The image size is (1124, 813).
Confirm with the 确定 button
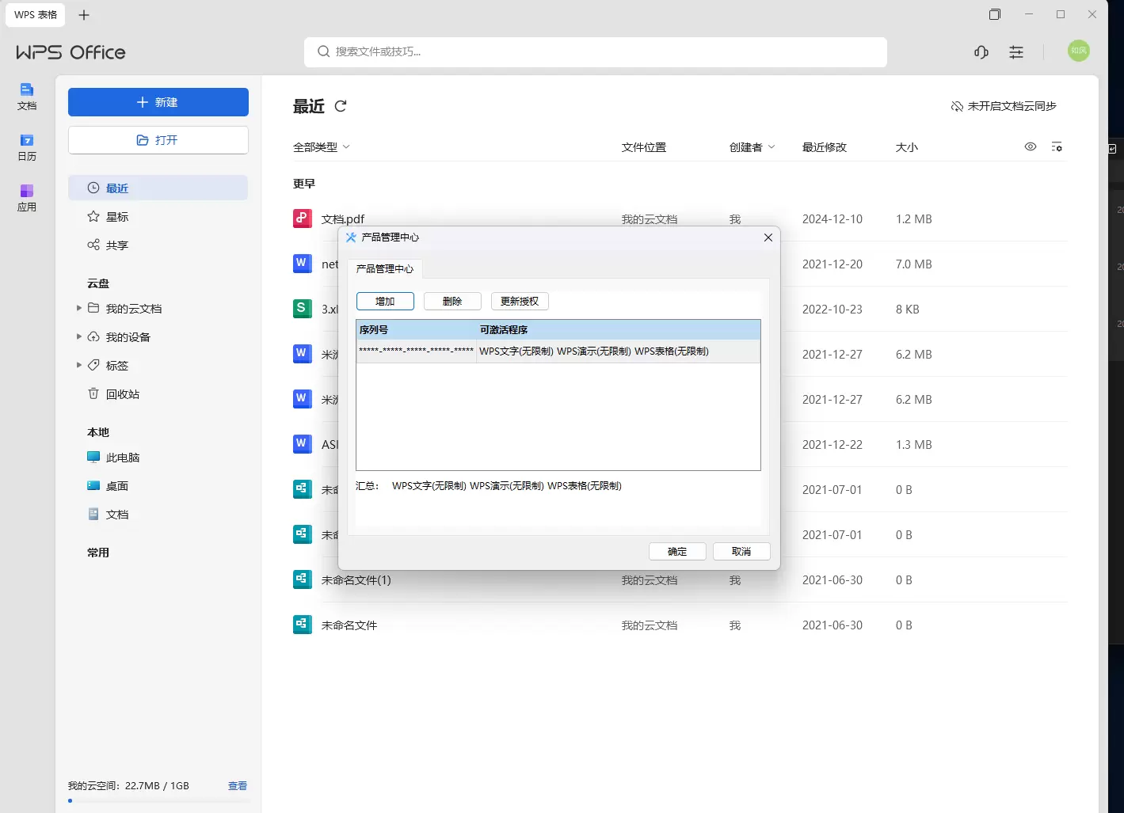point(677,551)
